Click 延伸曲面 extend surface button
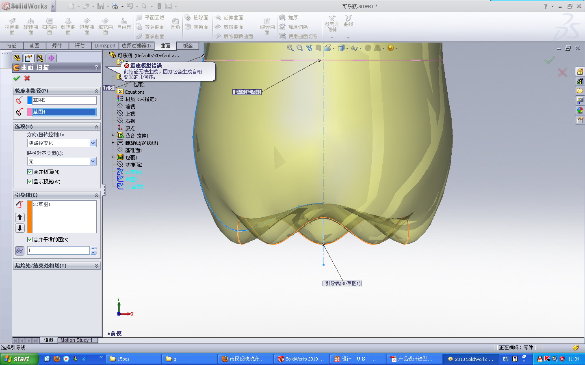The width and height of the screenshot is (585, 365). (230, 17)
